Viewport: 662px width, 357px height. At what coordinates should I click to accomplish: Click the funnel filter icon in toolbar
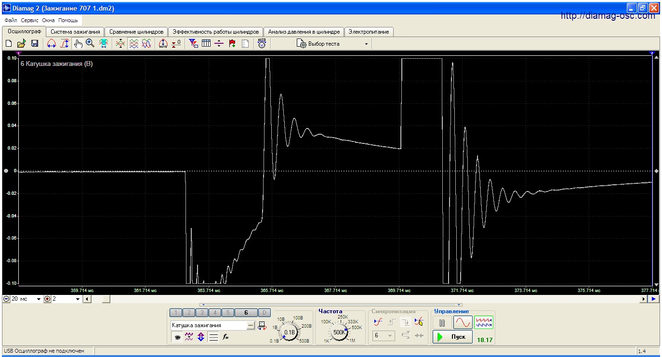pyautogui.click(x=193, y=43)
